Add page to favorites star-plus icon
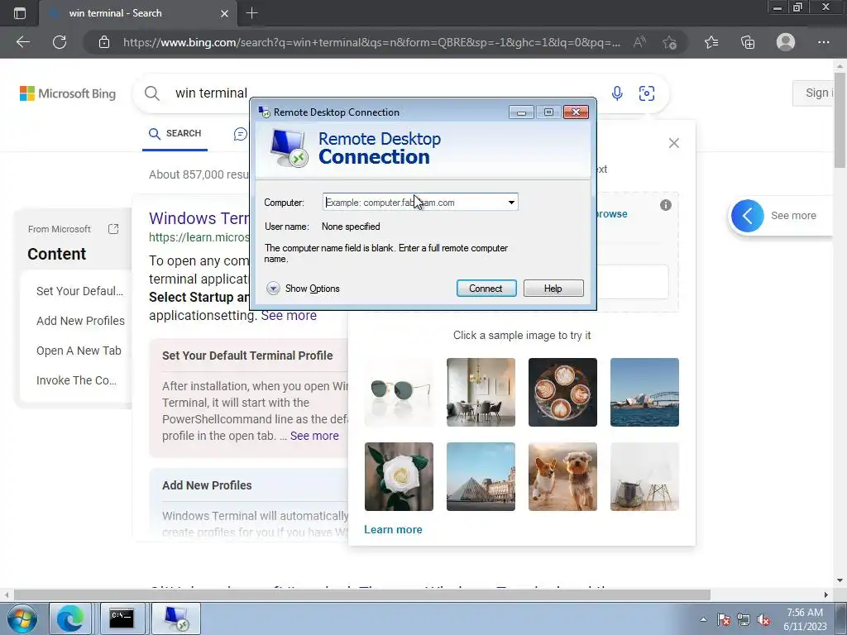 [670, 42]
